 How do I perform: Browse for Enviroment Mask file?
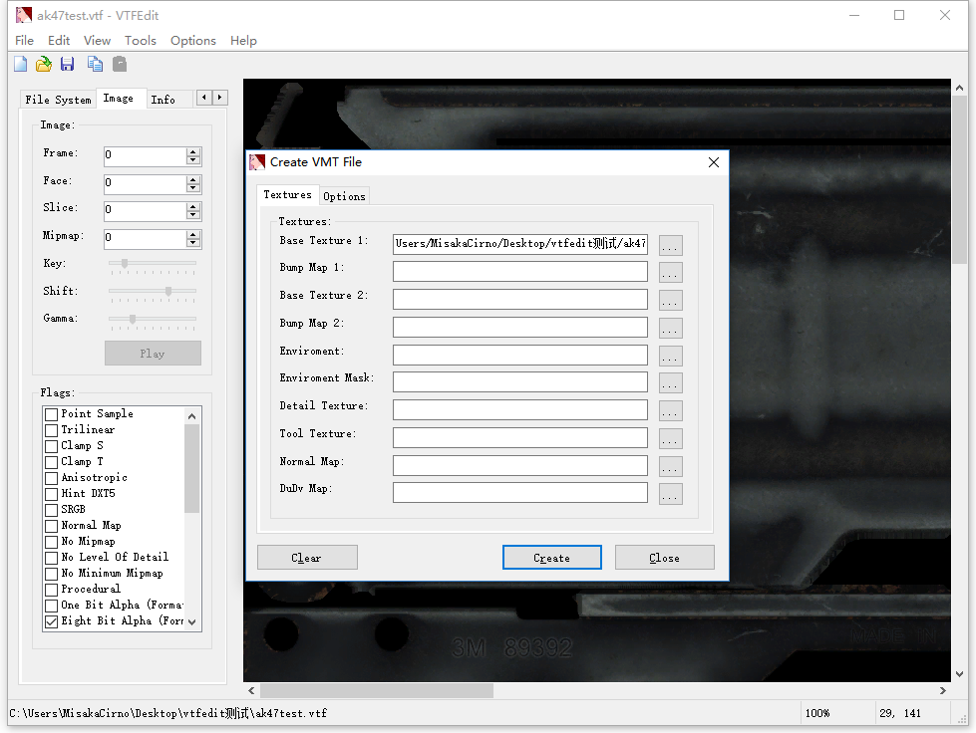coord(670,383)
